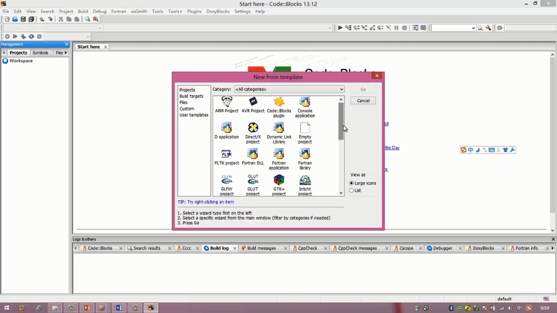Select the Workspace tree item
The width and height of the screenshot is (557, 313).
(x=21, y=61)
